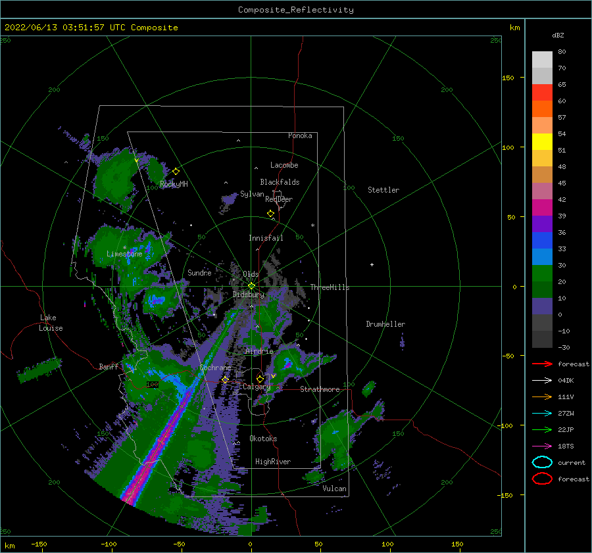Viewport: 592px width, 553px height.
Task: Click the Lake Louise label
Action: click(51, 323)
